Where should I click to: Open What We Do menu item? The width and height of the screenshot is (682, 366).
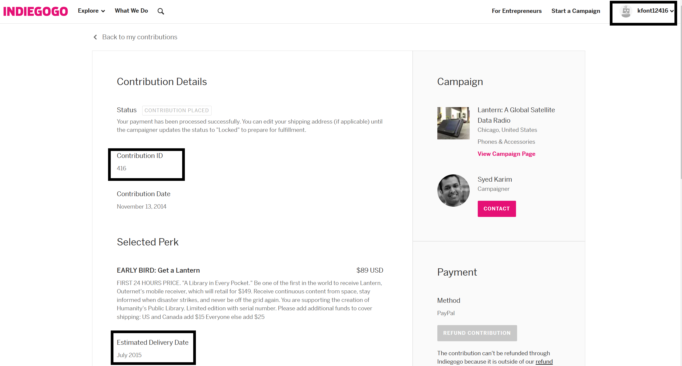pos(131,11)
